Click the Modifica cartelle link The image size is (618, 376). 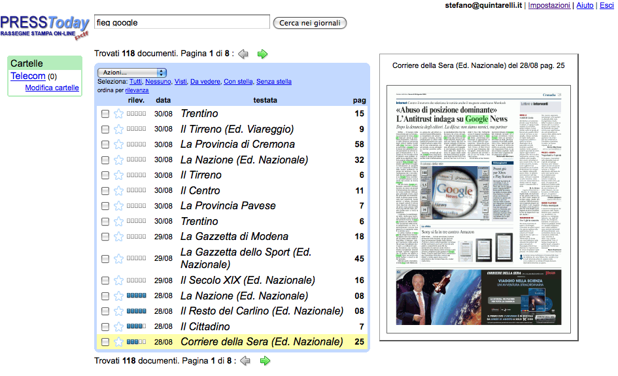[x=52, y=88]
